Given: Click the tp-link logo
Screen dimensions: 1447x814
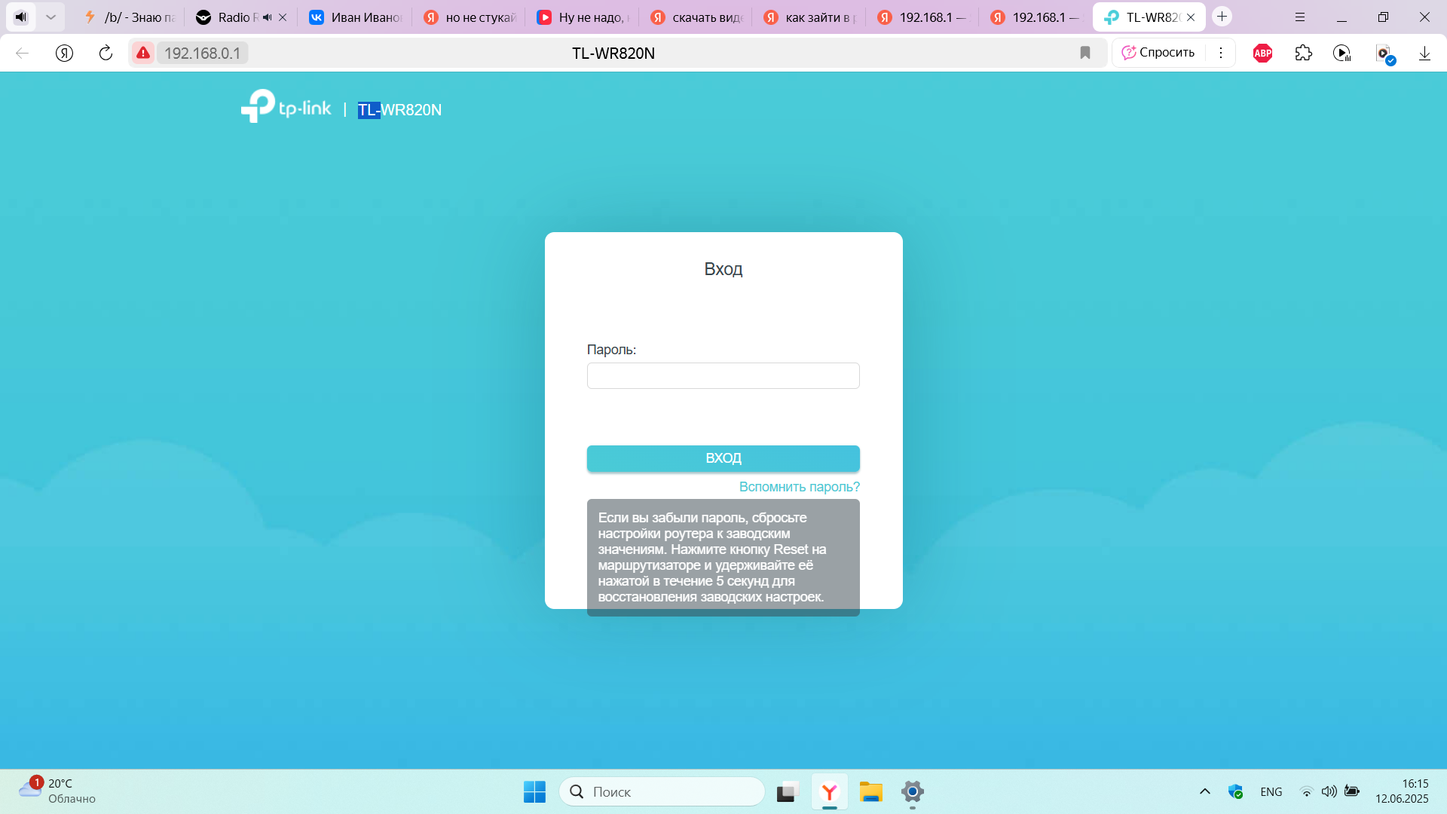Looking at the screenshot, I should coord(286,107).
